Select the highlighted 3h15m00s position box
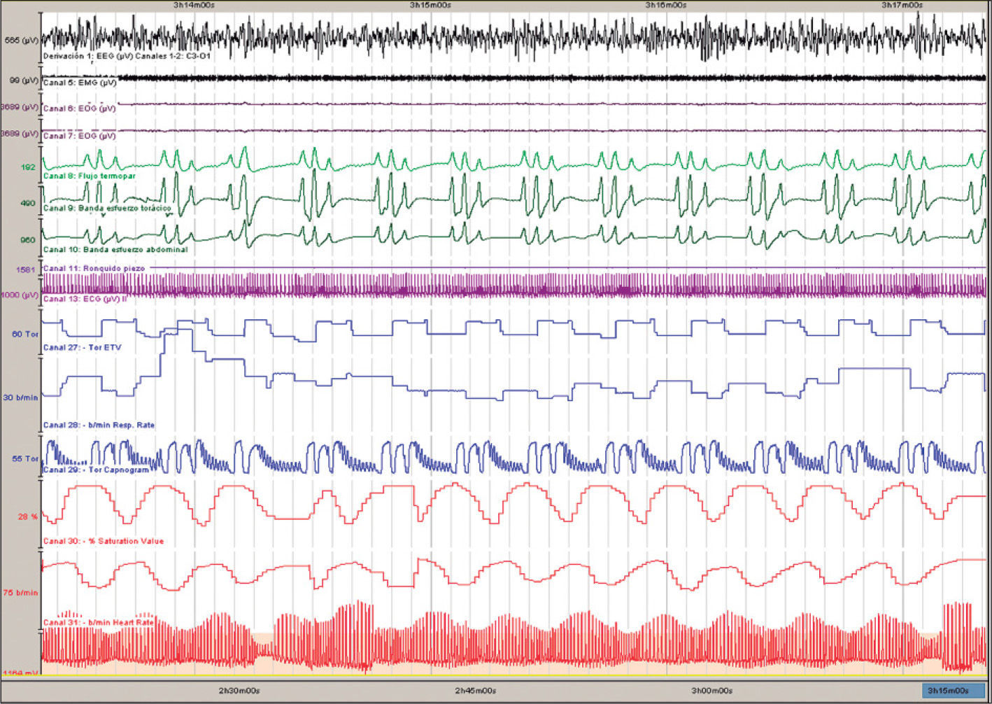This screenshot has width=992, height=704. (948, 691)
